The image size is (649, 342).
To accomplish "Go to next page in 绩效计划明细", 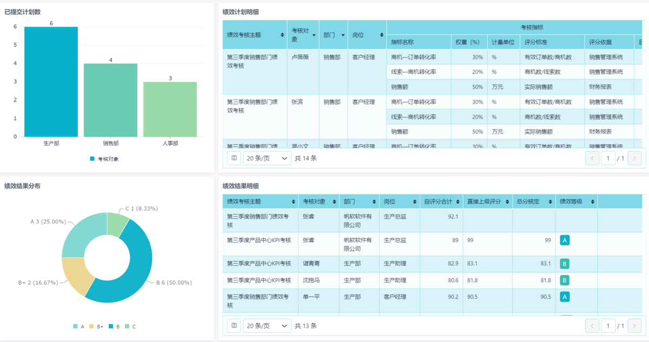I will pos(634,158).
